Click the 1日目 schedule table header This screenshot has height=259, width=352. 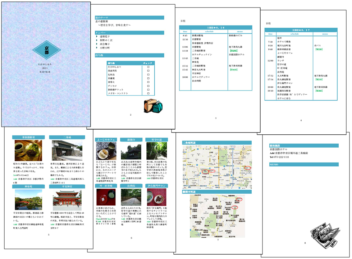(216, 27)
